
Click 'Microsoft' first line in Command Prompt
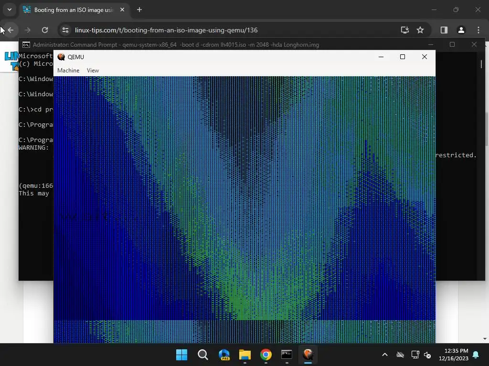point(36,56)
